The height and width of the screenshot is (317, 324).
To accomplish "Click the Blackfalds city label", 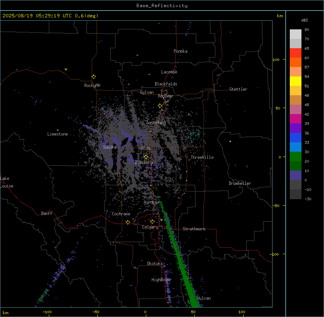I will click(x=166, y=84).
